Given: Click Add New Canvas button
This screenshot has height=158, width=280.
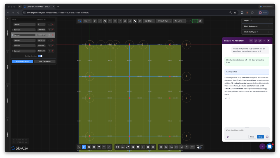Looking at the screenshot, I should tap(22, 61).
